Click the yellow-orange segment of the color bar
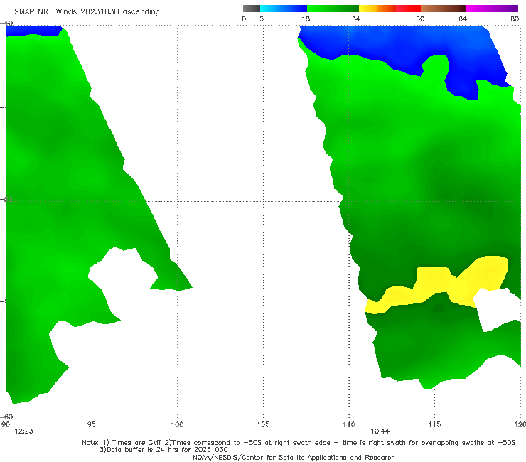The height and width of the screenshot is (462, 526). tap(377, 9)
